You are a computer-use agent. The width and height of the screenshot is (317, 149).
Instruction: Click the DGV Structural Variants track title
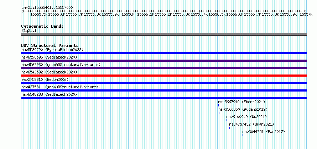50,45
